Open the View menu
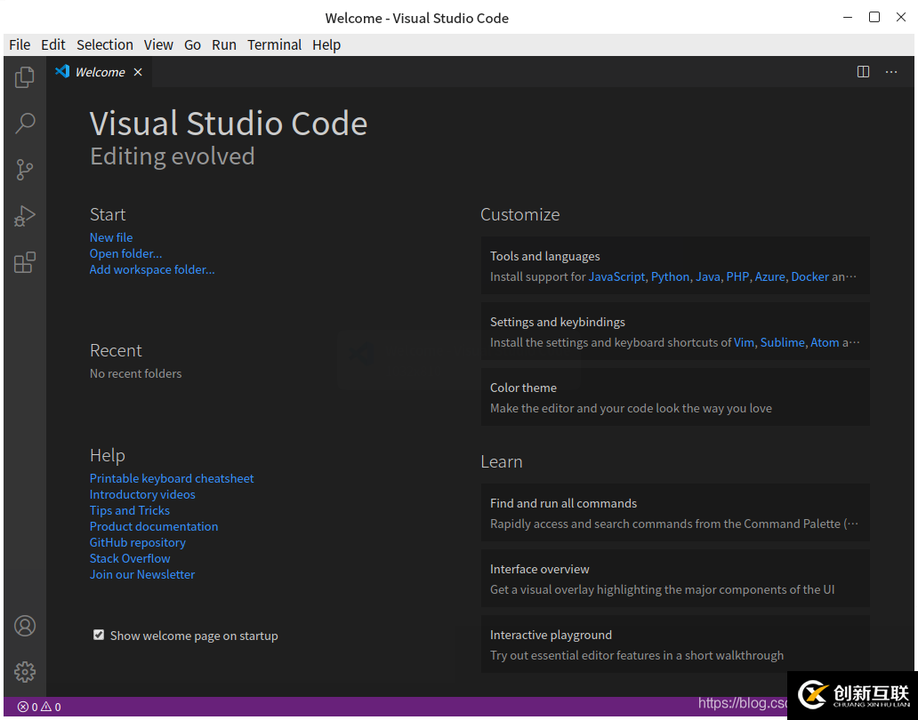The height and width of the screenshot is (720, 918). tap(158, 45)
